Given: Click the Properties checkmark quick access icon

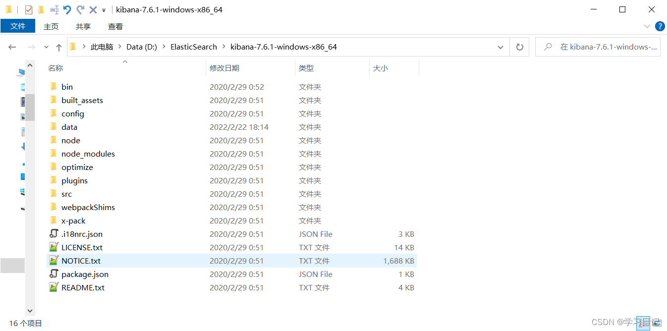Looking at the screenshot, I should tap(28, 9).
